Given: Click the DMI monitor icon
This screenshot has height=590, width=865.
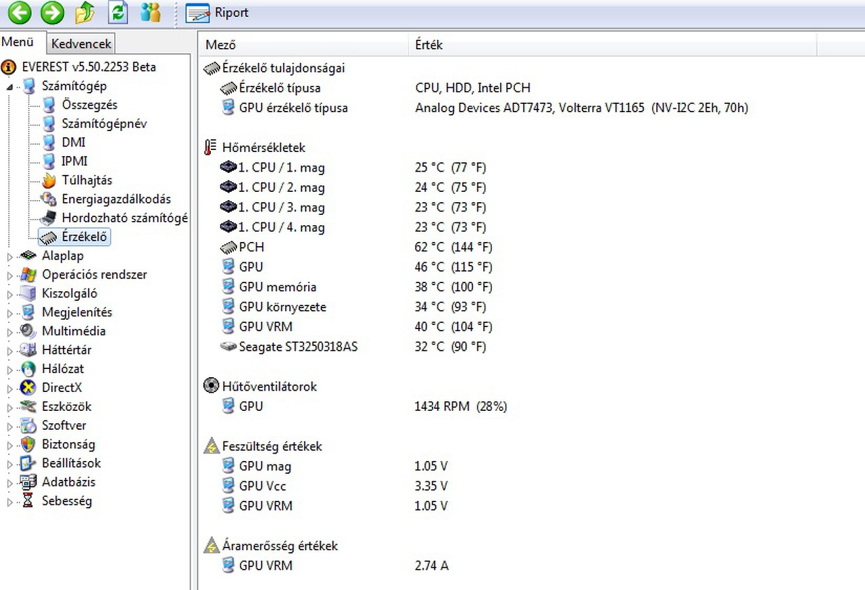Looking at the screenshot, I should [49, 143].
